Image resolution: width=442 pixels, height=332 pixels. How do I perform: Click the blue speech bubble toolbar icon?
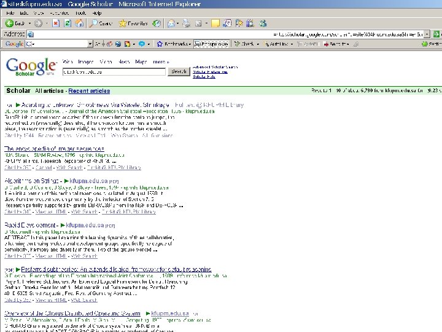point(142,44)
